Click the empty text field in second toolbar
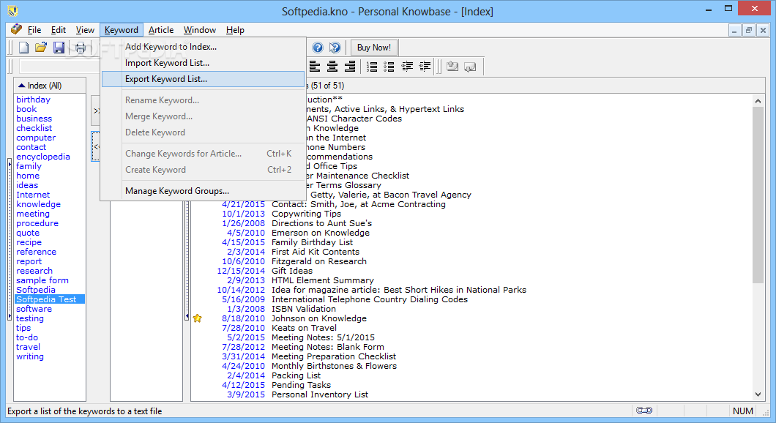The width and height of the screenshot is (776, 423). point(59,67)
